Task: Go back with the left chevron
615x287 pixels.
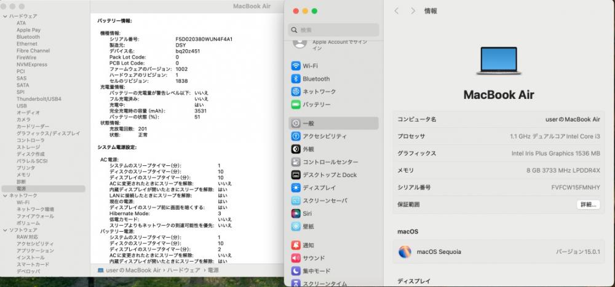Action: 396,11
